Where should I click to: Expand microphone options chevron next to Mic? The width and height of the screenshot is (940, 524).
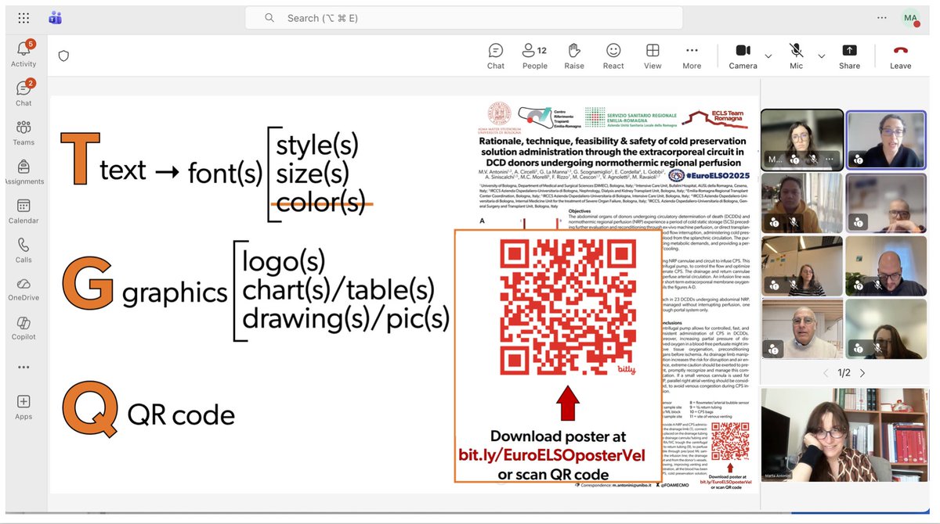[821, 56]
